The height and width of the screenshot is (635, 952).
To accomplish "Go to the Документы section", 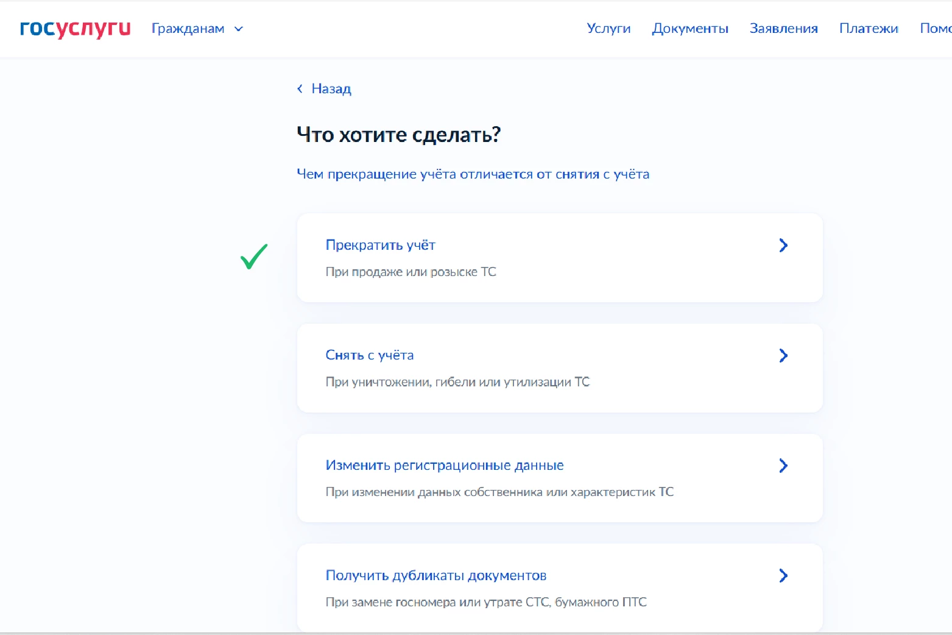I will [x=689, y=29].
